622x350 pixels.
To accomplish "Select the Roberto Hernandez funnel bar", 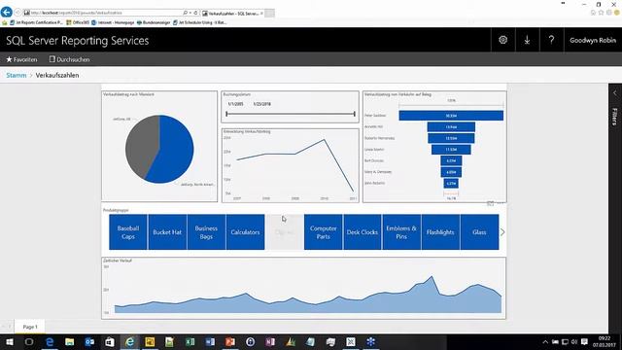I will (x=451, y=138).
